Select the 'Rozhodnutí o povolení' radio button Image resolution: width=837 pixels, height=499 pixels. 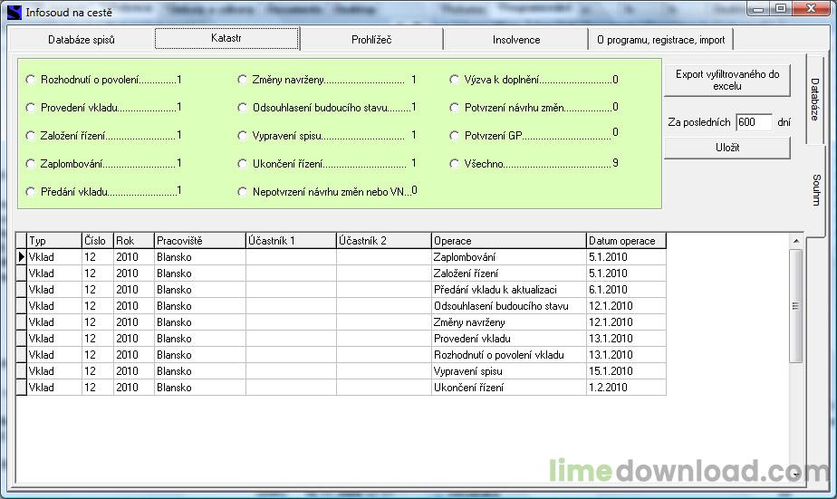point(33,80)
